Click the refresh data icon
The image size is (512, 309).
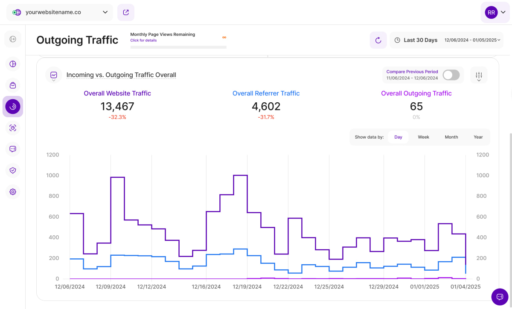click(x=378, y=40)
